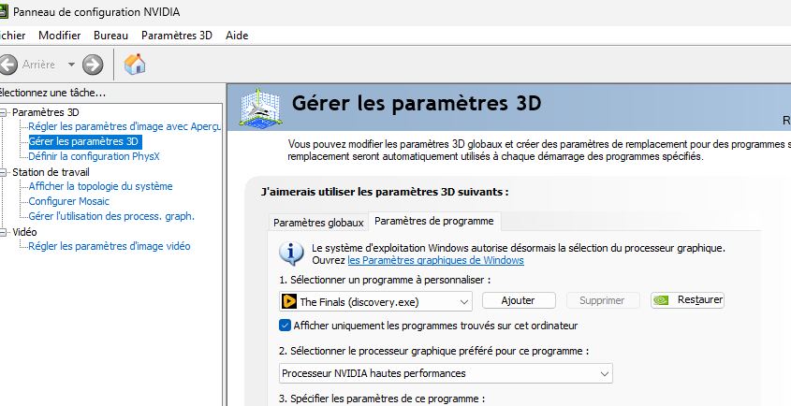Collapse the Station de travail tree node
Image resolution: width=791 pixels, height=406 pixels.
[x=3, y=172]
